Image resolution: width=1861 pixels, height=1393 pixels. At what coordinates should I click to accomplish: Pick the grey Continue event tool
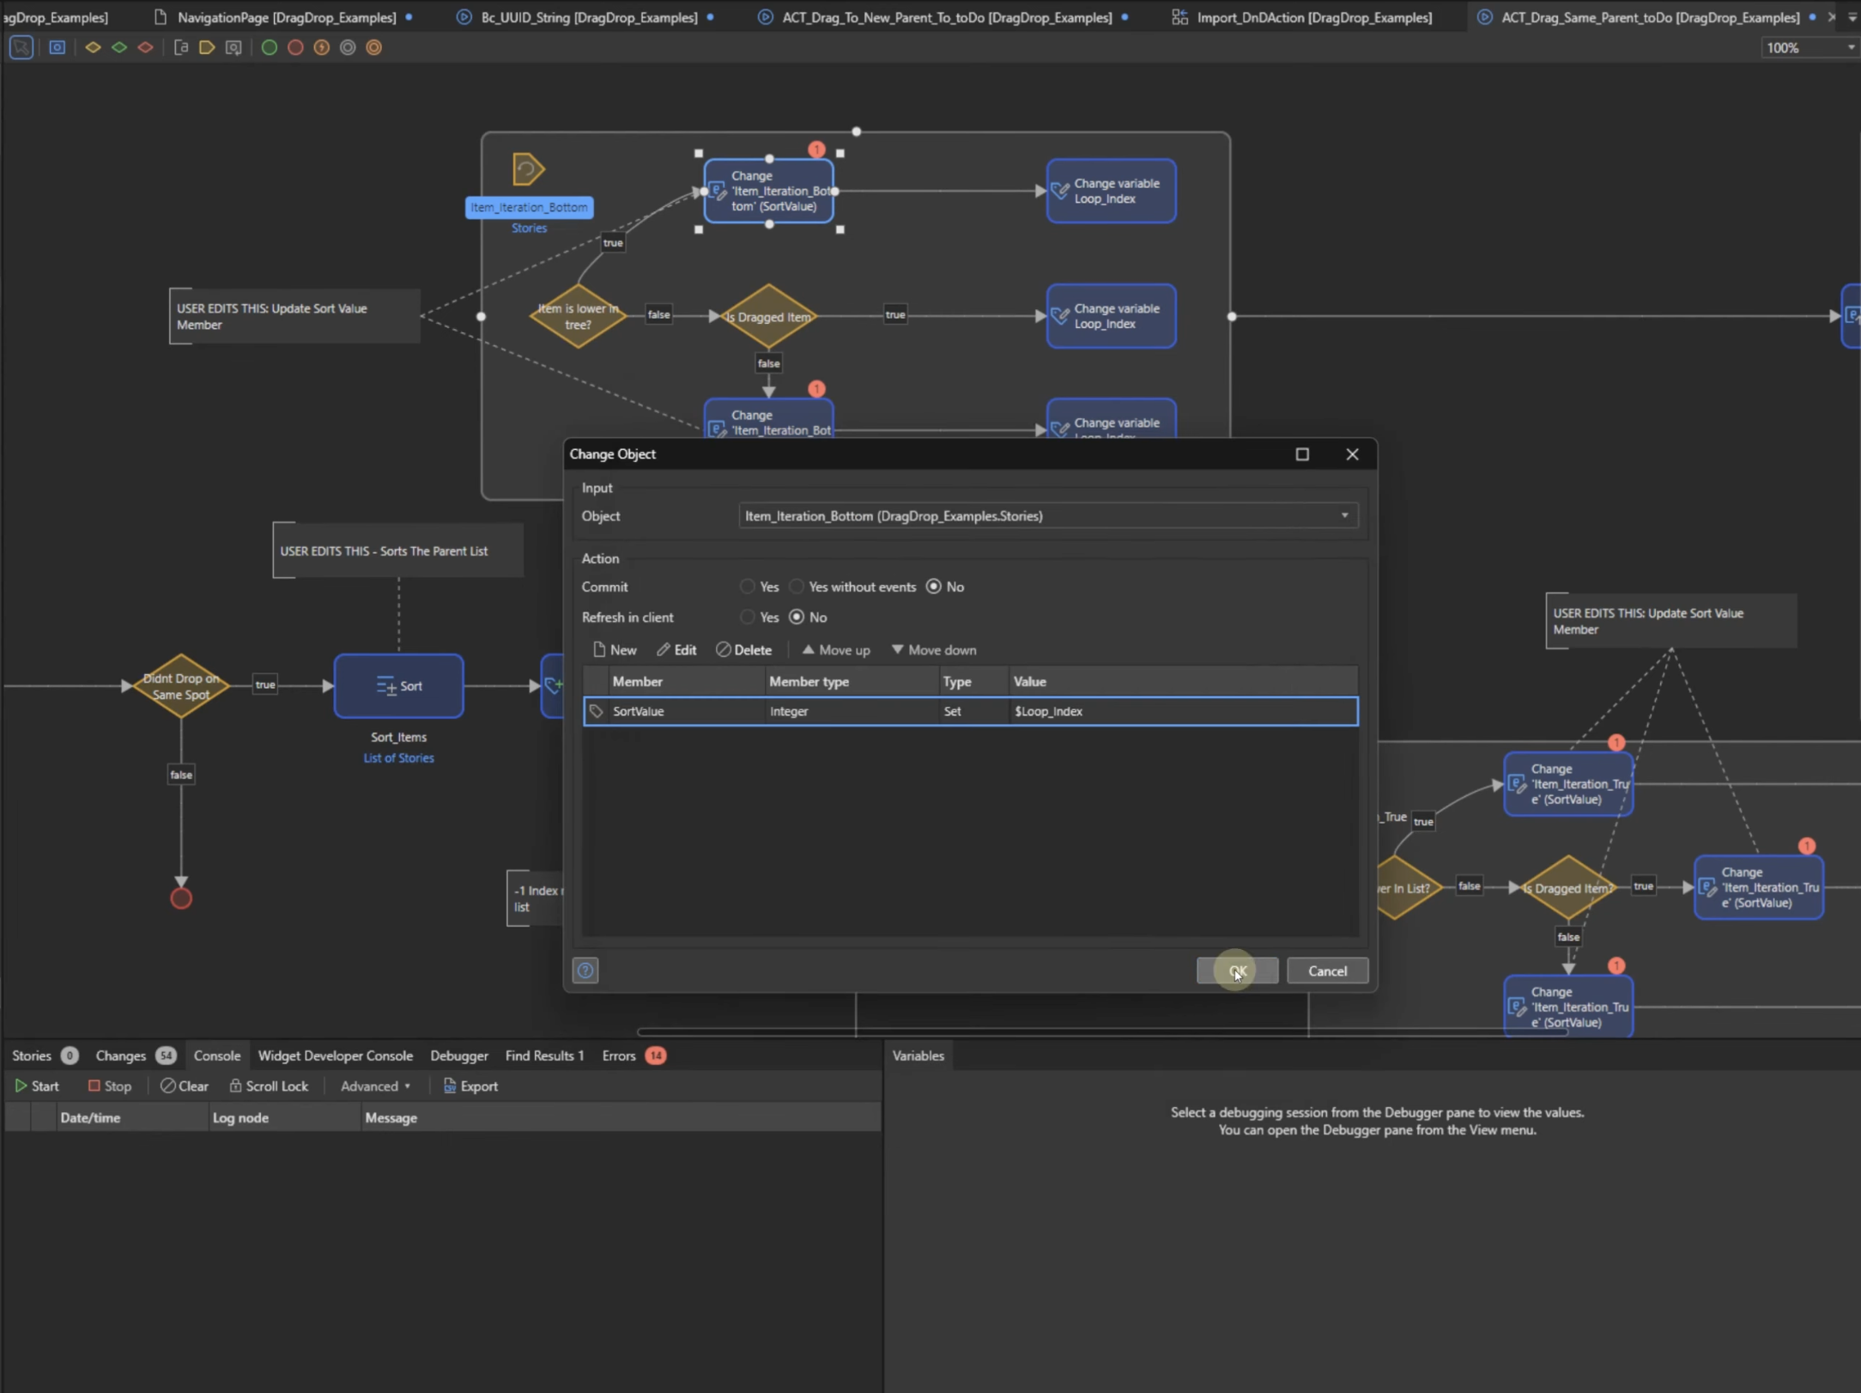(x=348, y=47)
